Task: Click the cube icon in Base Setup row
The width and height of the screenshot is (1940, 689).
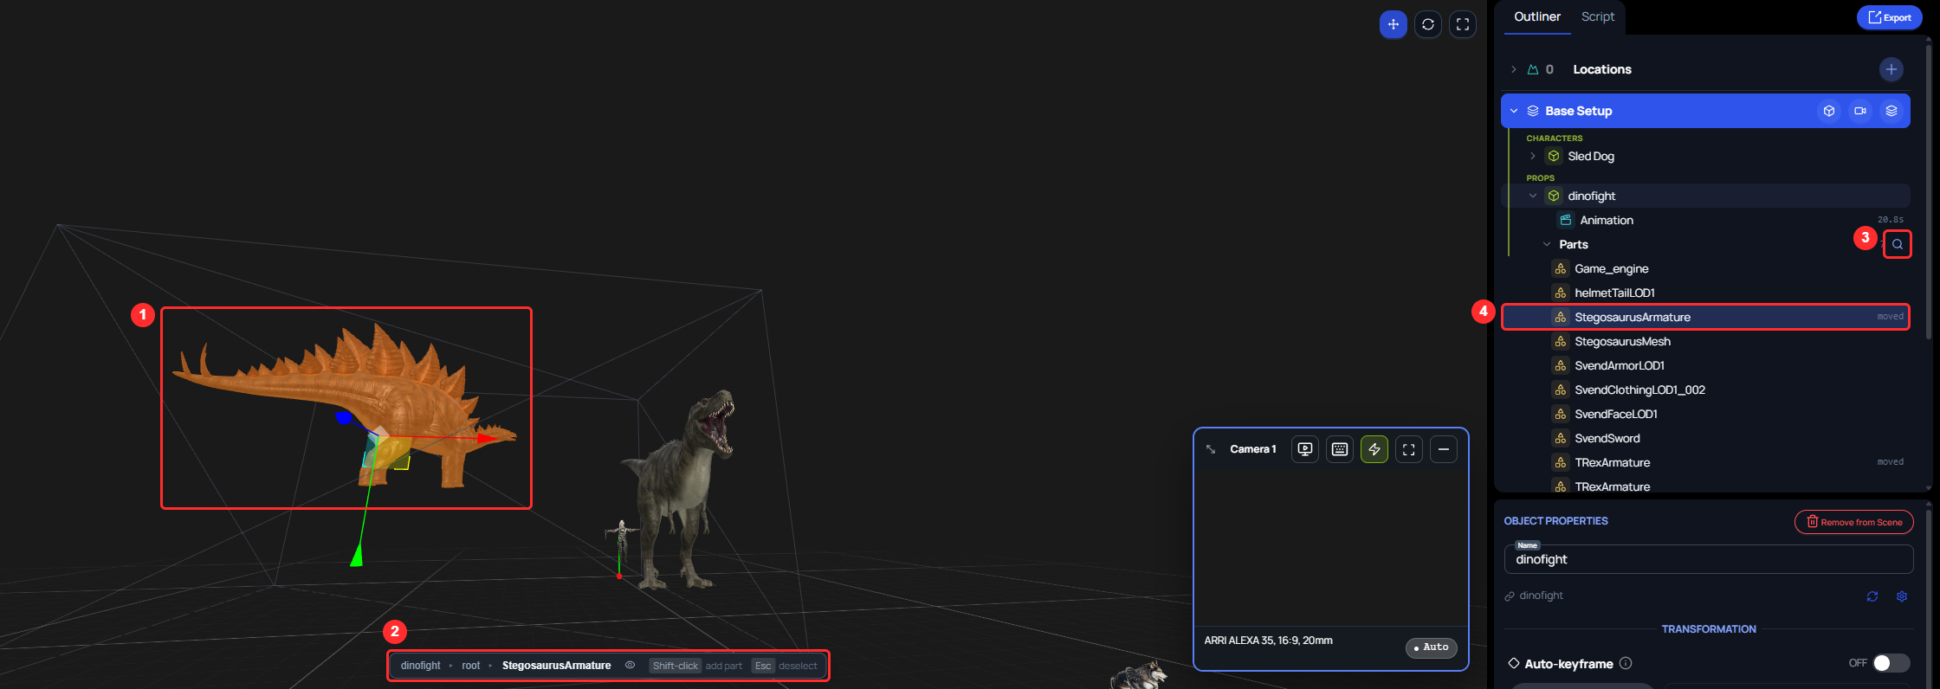Action: [1829, 111]
